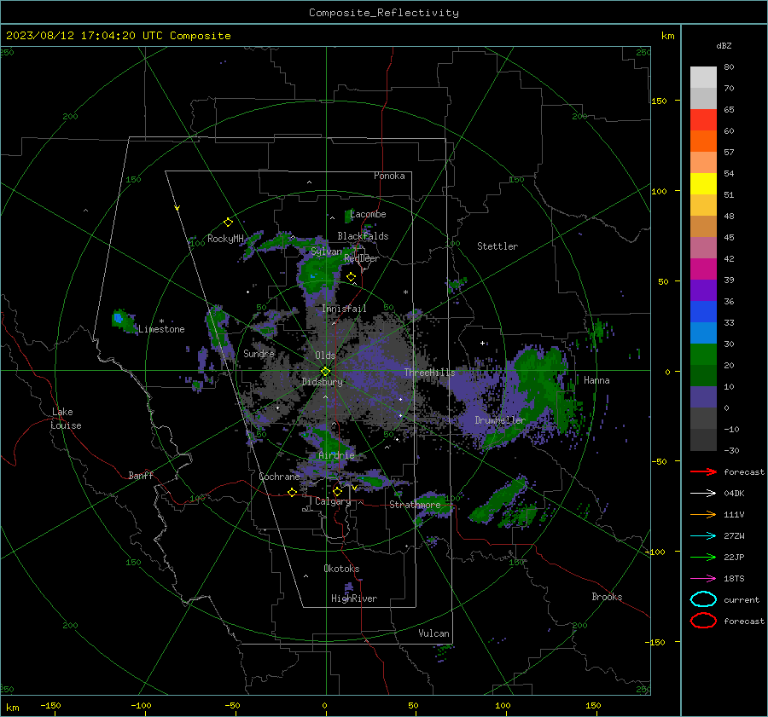Click the cyan 27ZW arrow legend icon

tap(703, 536)
